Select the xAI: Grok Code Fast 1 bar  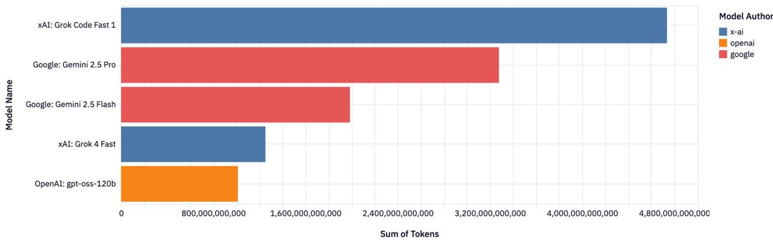click(x=394, y=25)
